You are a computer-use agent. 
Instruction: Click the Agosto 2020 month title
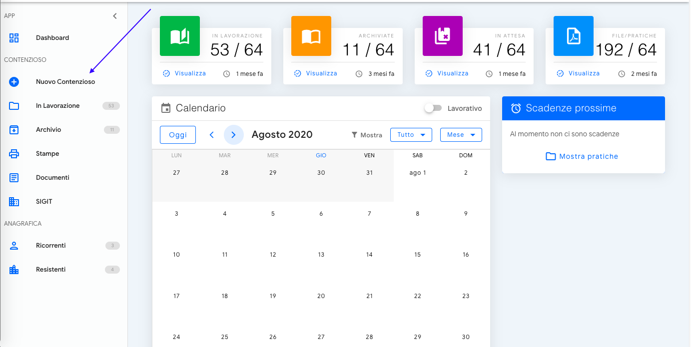(x=282, y=135)
